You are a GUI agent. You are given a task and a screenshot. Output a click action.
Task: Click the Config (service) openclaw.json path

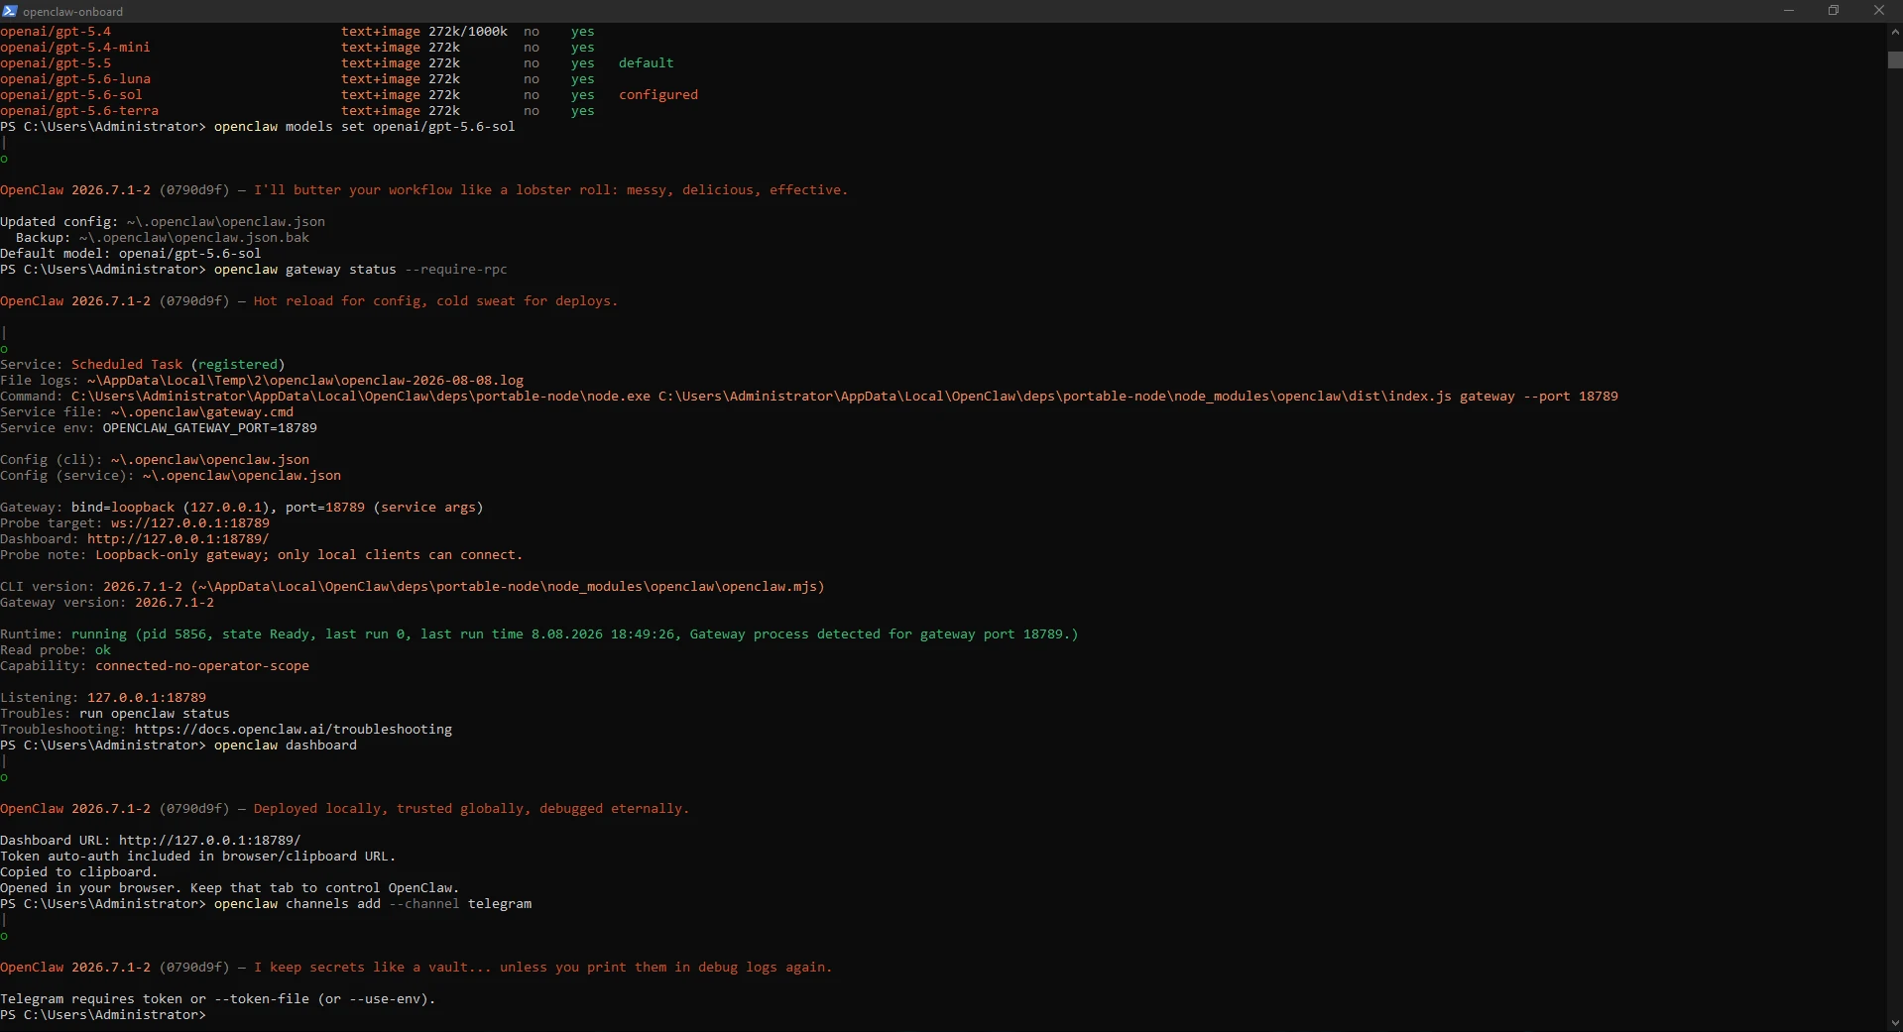click(242, 476)
